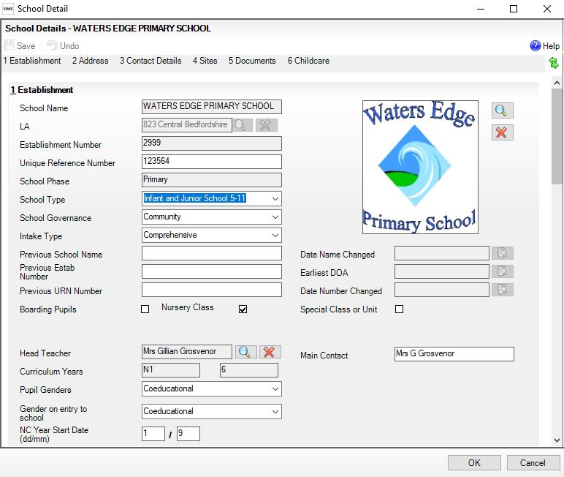Click the scrollbar up arrow
Screen dimensions: 564x477
click(557, 83)
